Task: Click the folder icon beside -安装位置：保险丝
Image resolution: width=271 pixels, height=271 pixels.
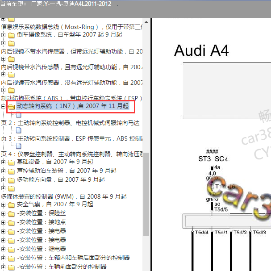Action: click(x=11, y=214)
